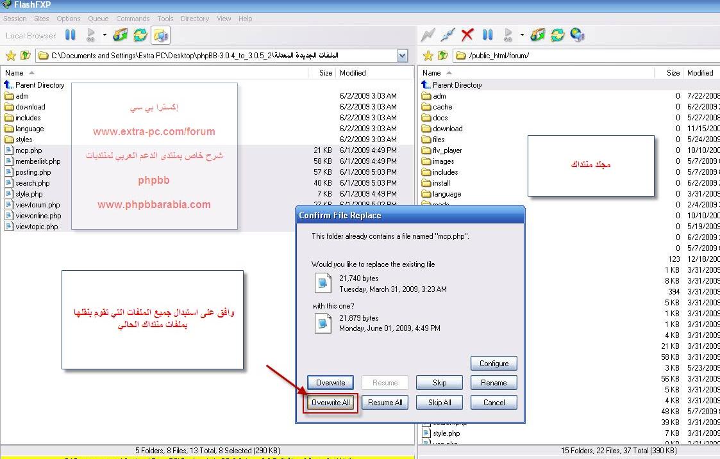The image size is (720, 459).
Task: Click the Cancel button in the dialog
Action: [x=494, y=403]
